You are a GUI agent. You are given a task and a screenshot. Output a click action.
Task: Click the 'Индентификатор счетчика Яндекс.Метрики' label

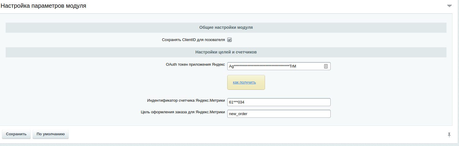tap(186, 101)
